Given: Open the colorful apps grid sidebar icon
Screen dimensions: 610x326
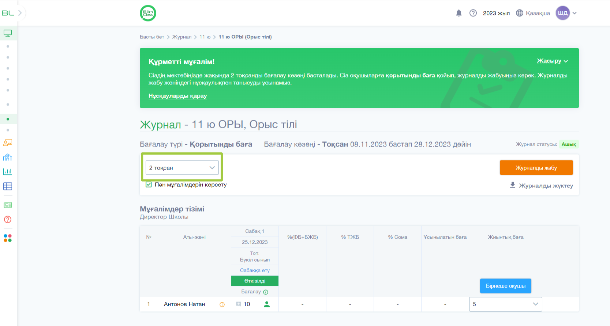Looking at the screenshot, I should click(x=8, y=238).
